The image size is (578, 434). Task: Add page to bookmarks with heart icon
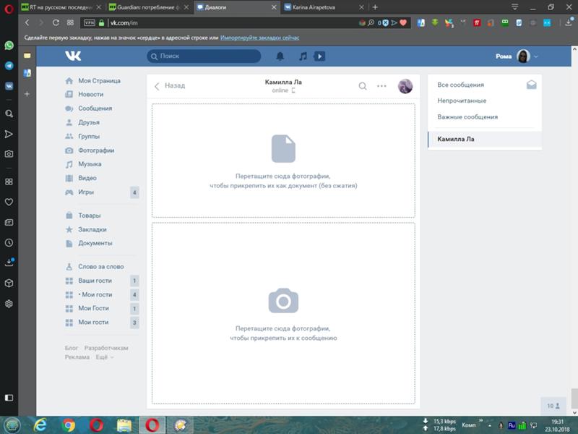[x=403, y=23]
